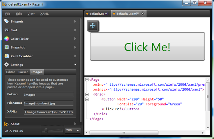Screen dimensions: 214x139
Task: Switch to the default.xaml tab
Action: click(x=98, y=14)
